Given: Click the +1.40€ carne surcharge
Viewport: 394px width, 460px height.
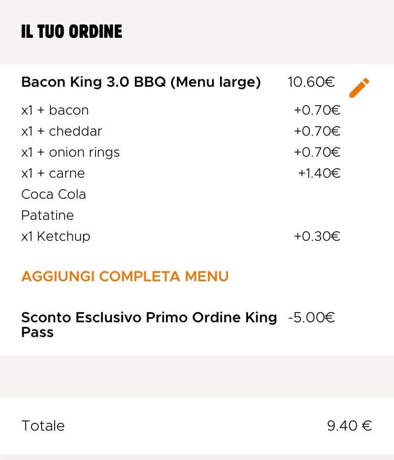Looking at the screenshot, I should point(319,173).
